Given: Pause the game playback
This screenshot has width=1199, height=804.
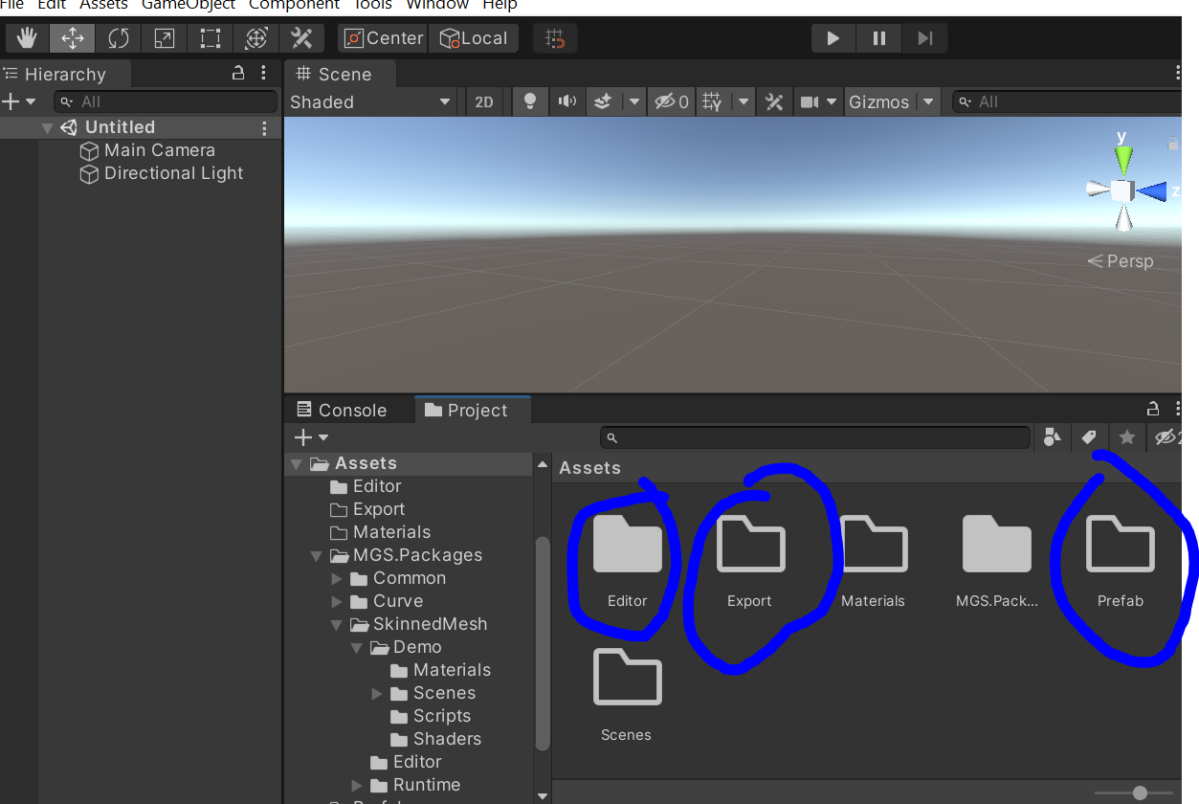Looking at the screenshot, I should tap(879, 38).
